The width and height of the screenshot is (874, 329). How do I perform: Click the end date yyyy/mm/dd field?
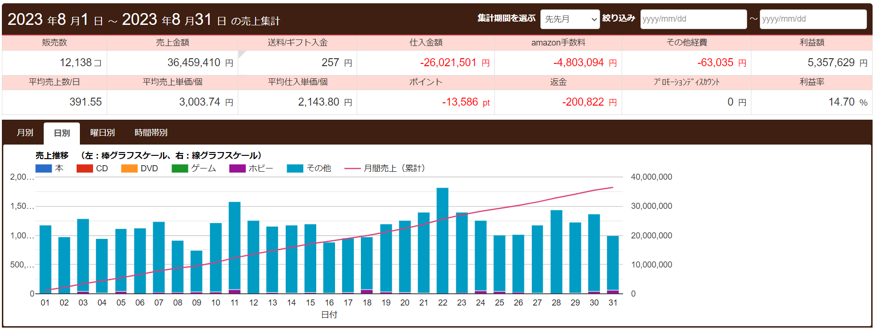[x=812, y=19]
